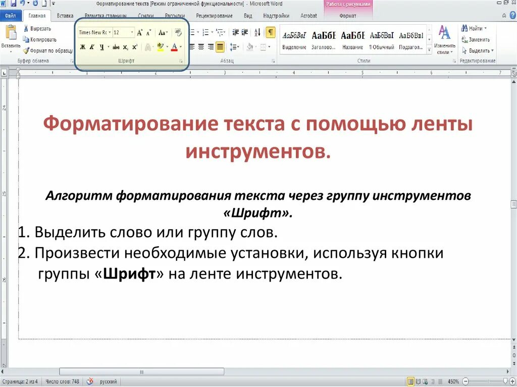Open Find (Найти) dropdown arrow
Image resolution: width=517 pixels, height=387 pixels.
click(485, 28)
